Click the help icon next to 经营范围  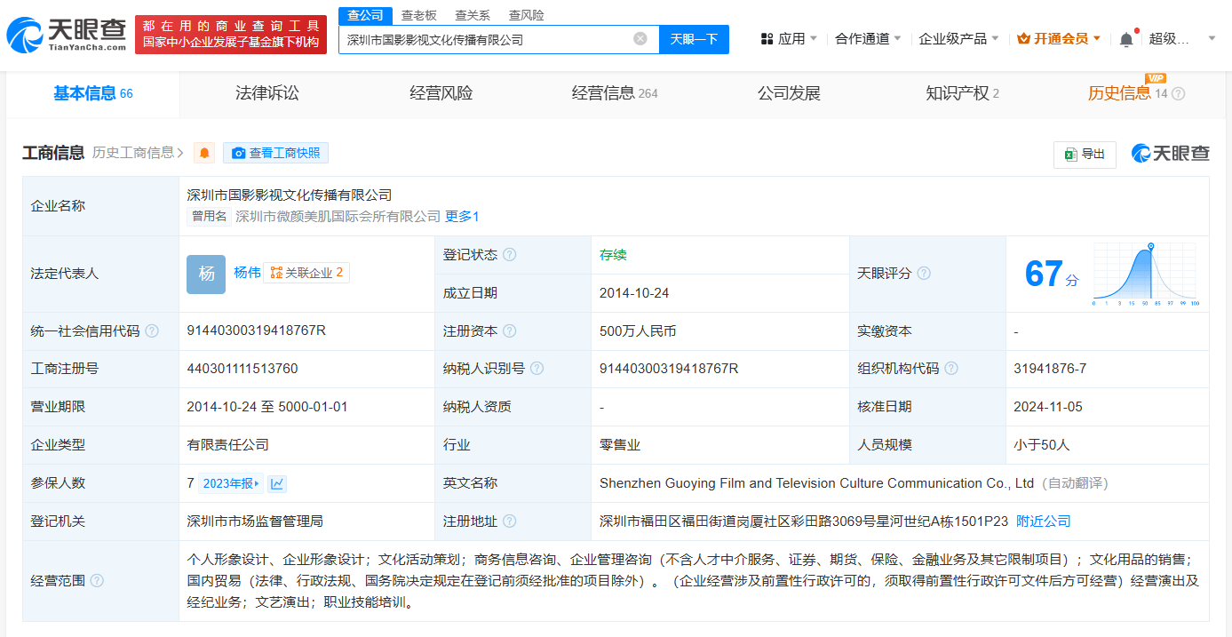(97, 581)
